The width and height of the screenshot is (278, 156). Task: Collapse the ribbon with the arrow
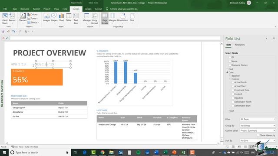275,26
